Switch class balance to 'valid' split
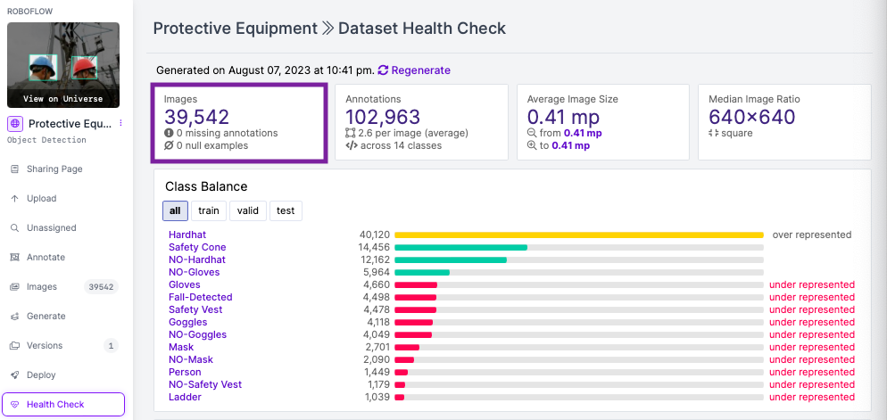 pos(248,210)
